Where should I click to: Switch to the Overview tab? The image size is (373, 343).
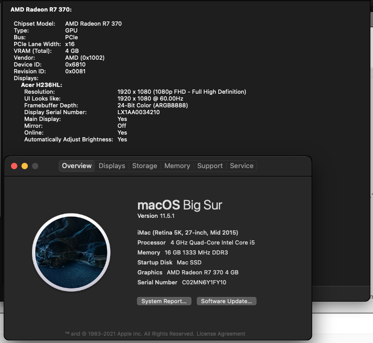coord(77,165)
